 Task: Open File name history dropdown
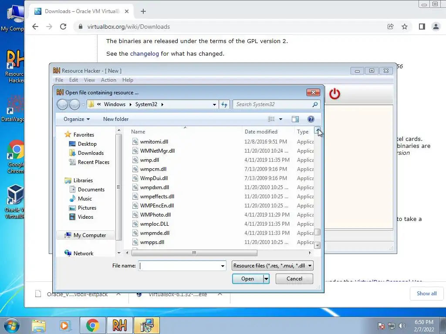[223, 266]
